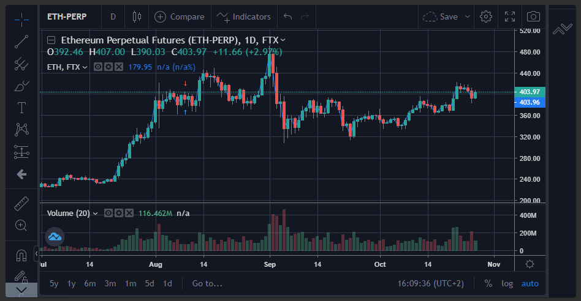Click the back arrow icon in left toolbar
Viewport: 581px width, 301px height.
click(x=21, y=174)
